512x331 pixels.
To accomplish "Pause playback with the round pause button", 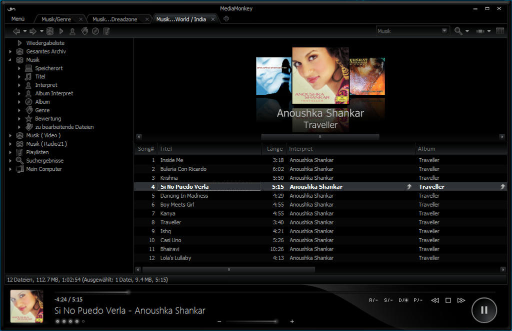I will click(x=484, y=310).
